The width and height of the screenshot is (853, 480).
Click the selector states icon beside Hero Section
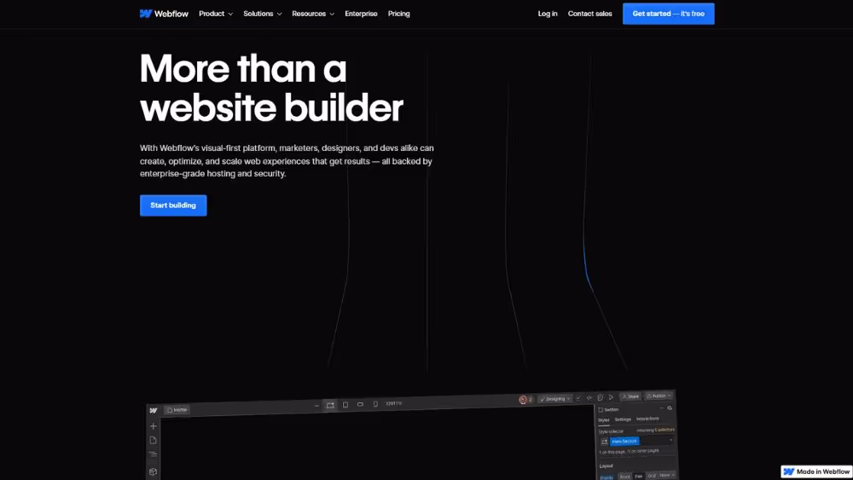tap(604, 442)
